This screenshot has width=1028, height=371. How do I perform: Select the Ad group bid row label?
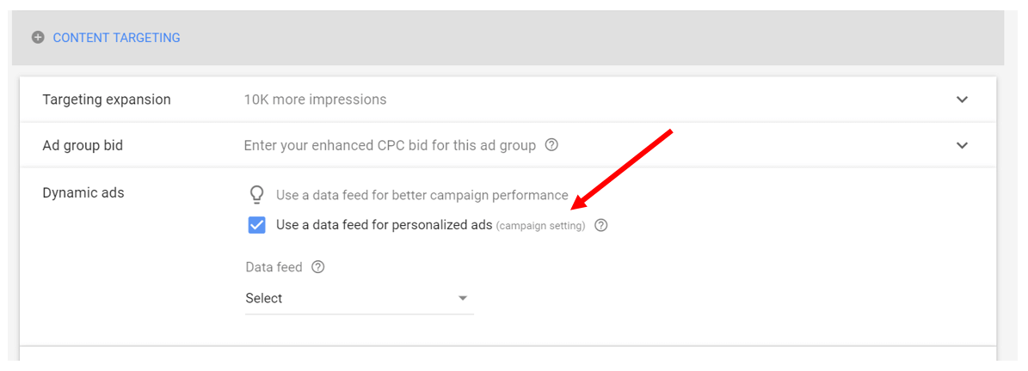tap(83, 145)
